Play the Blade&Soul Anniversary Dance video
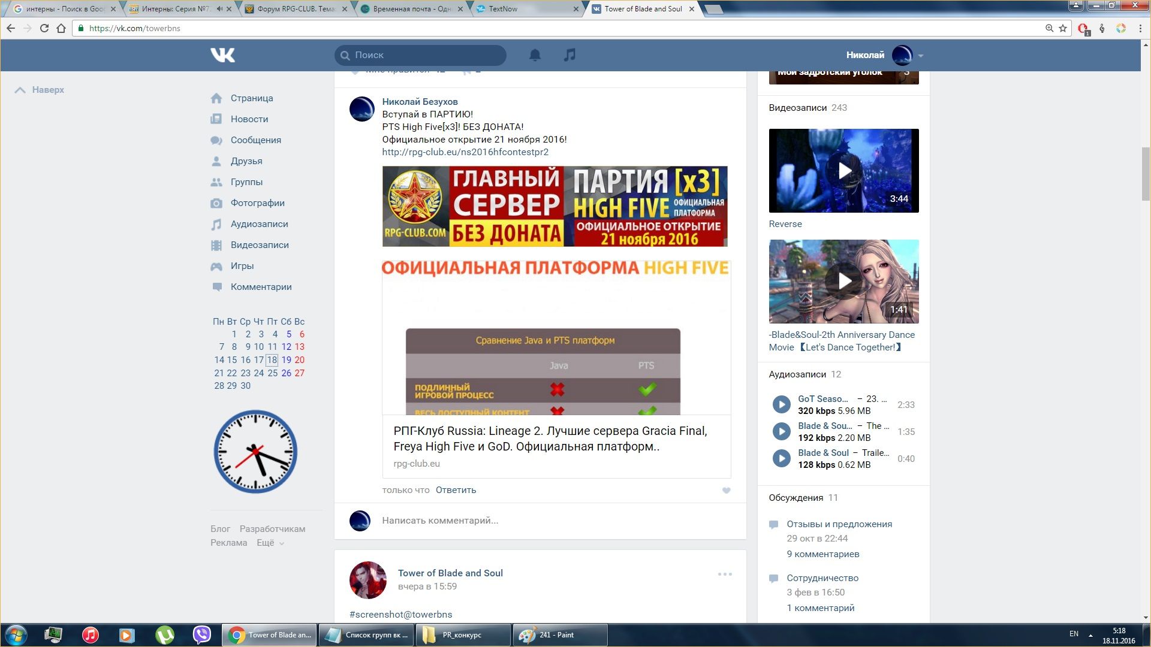 (x=843, y=282)
